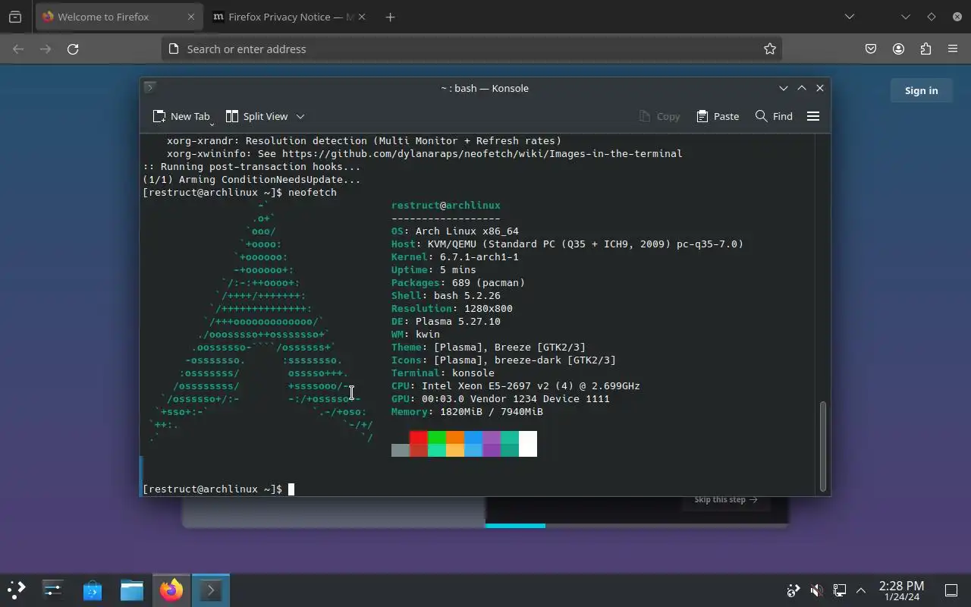
Task: Expand hidden system tray icons arrow
Action: [861, 590]
